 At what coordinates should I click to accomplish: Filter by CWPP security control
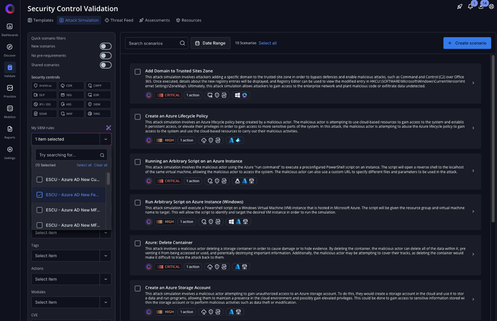(98, 86)
